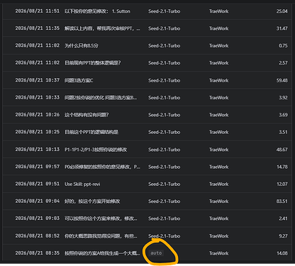Image resolution: width=295 pixels, height=266 pixels.
Task: Select the timestamp 2026/08/21 11:51
Action: (38, 11)
